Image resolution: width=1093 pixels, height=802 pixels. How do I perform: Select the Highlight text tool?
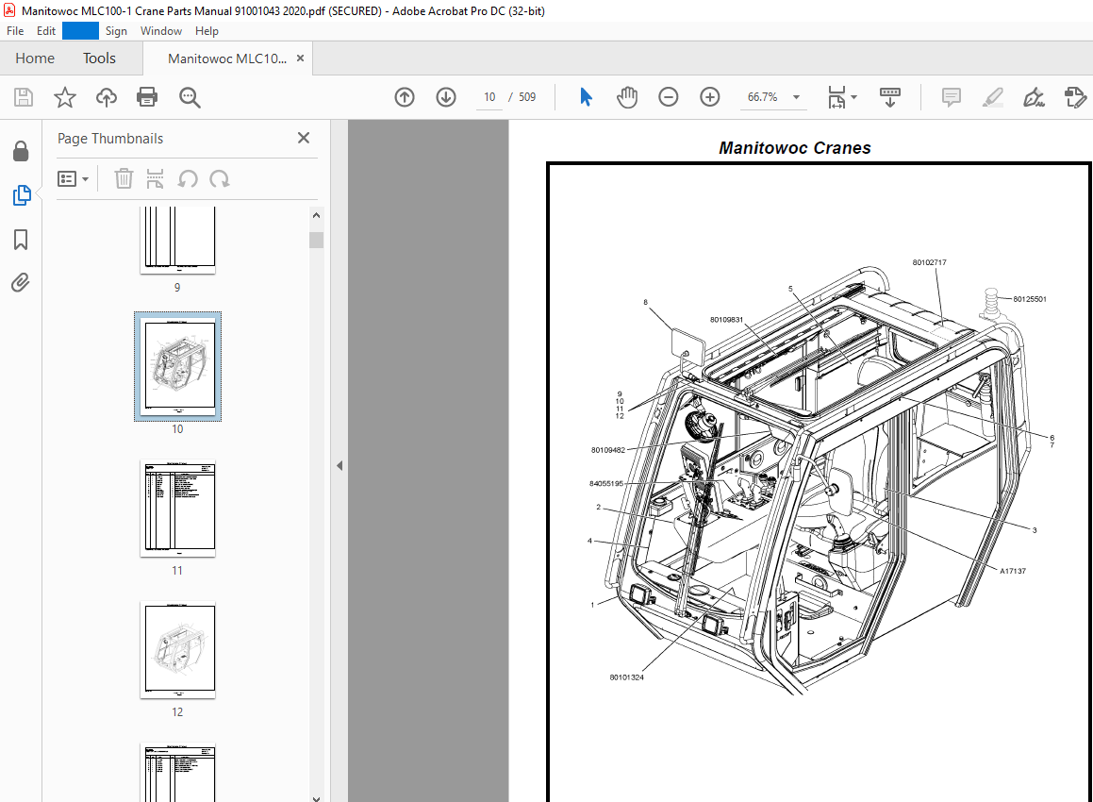pyautogui.click(x=993, y=97)
